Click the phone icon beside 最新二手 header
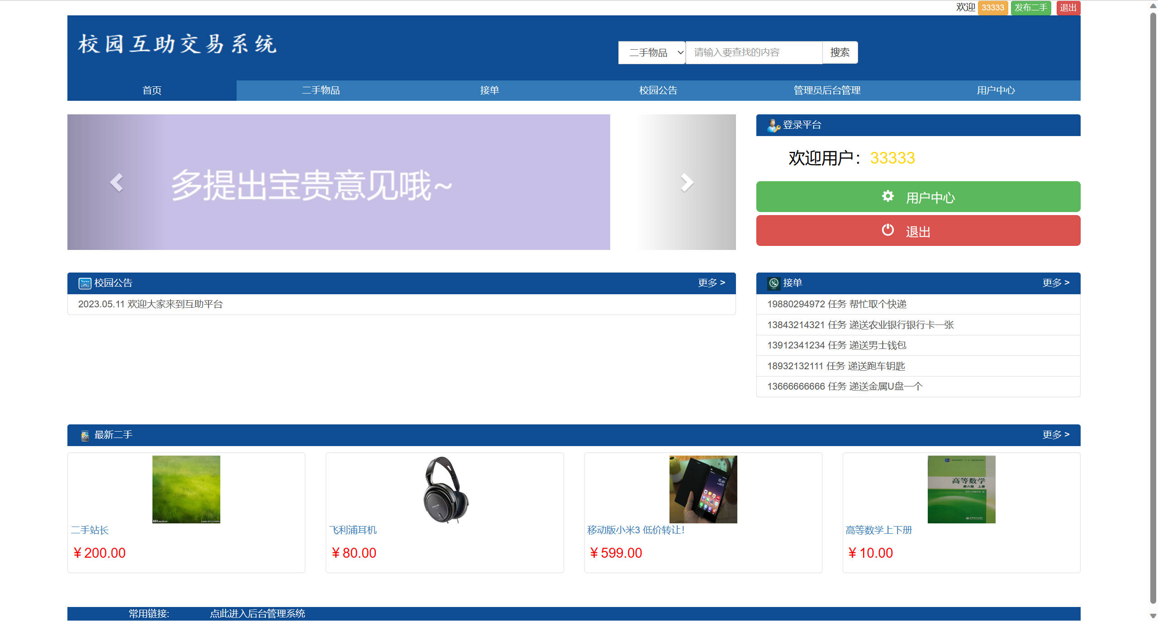Screen dimensions: 1158x621 pyautogui.click(x=85, y=435)
